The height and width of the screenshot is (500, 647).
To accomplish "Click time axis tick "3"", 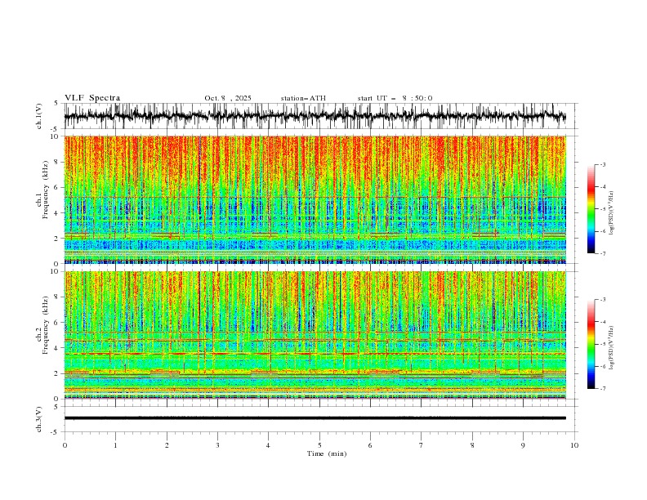I will [x=217, y=445].
